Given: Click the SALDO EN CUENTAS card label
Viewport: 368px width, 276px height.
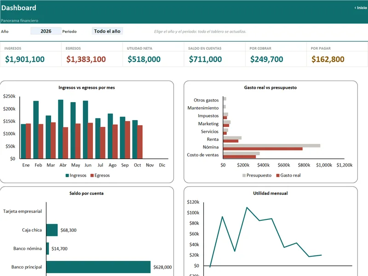Looking at the screenshot, I should pos(205,48).
